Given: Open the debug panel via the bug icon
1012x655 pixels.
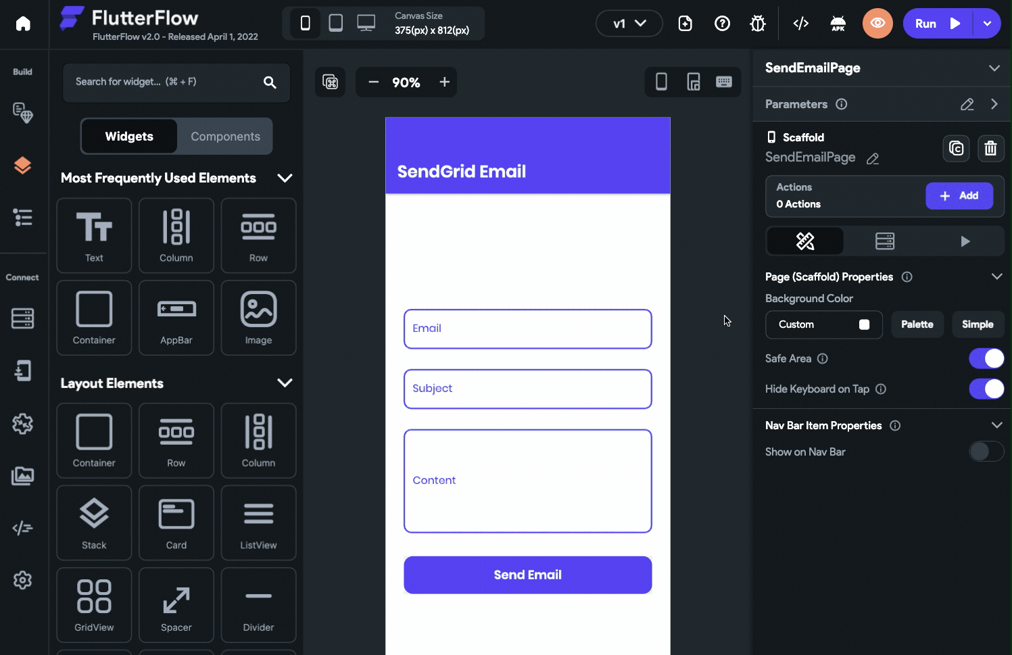Looking at the screenshot, I should point(757,23).
